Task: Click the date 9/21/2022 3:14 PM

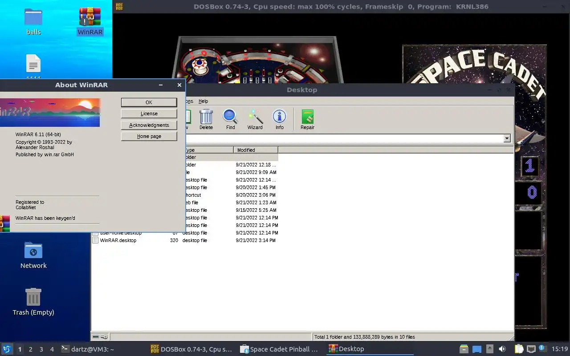Action: (256, 240)
